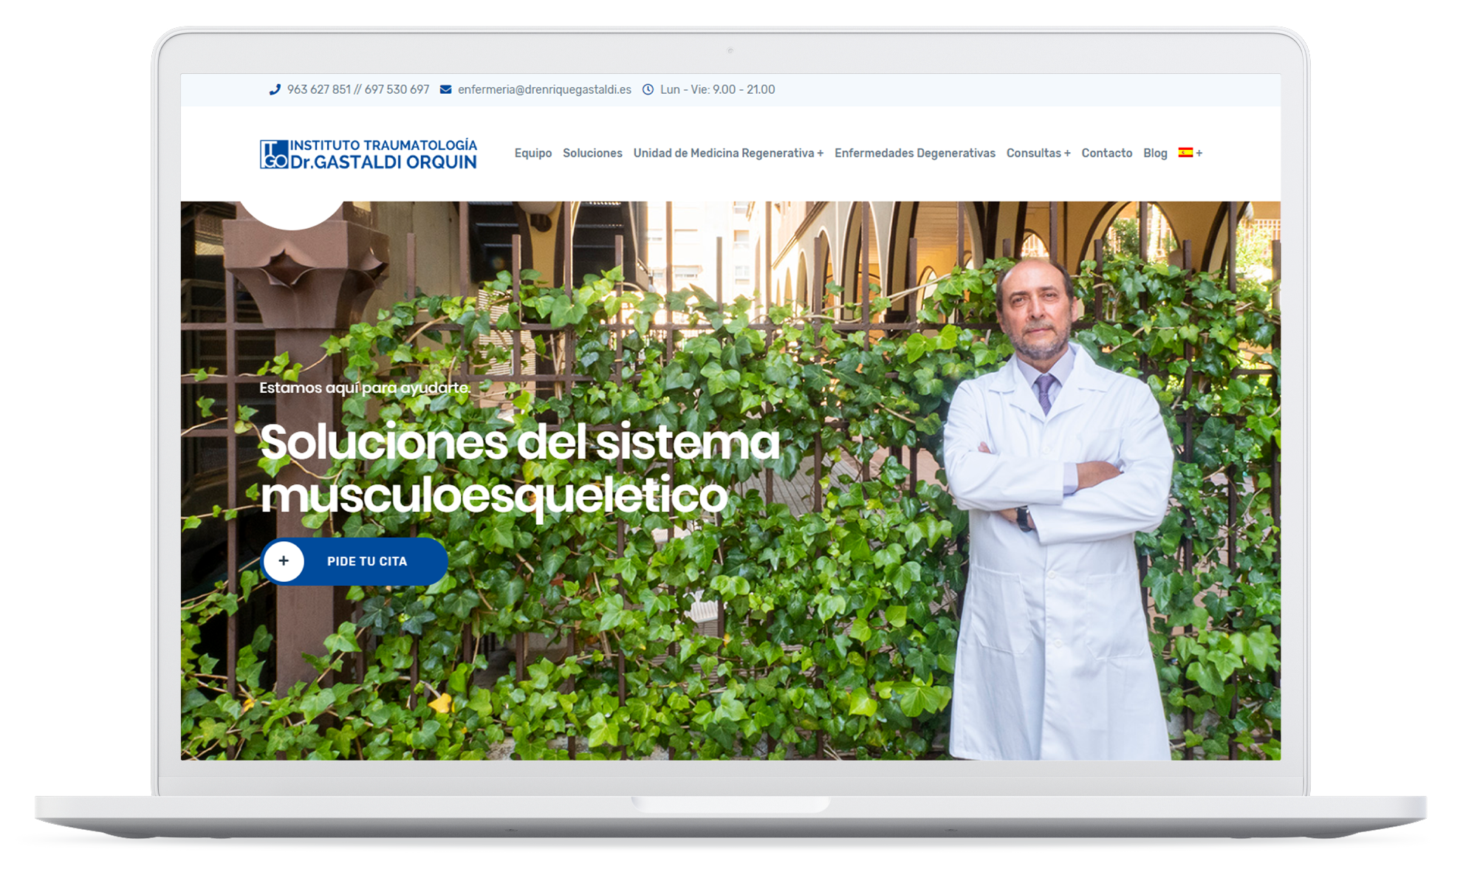Open Enfermedades Degenerativas page
This screenshot has height=886, width=1477.
click(915, 153)
